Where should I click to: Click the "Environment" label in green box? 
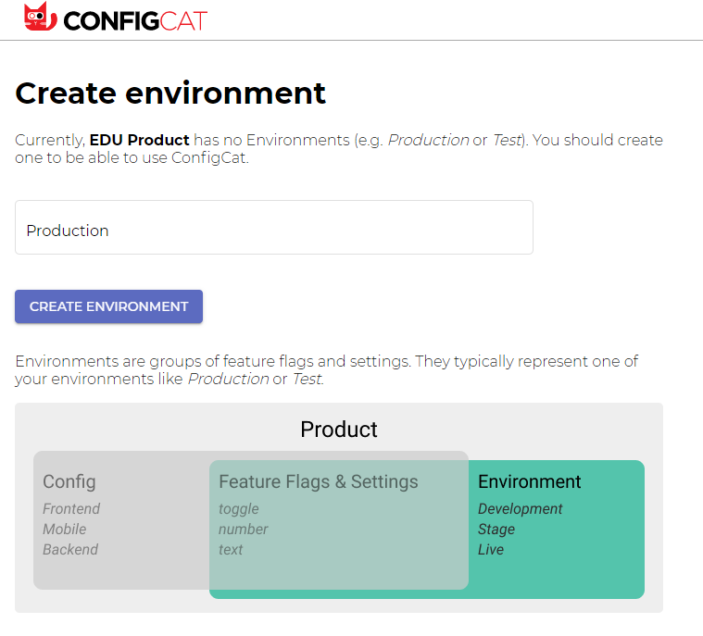530,481
